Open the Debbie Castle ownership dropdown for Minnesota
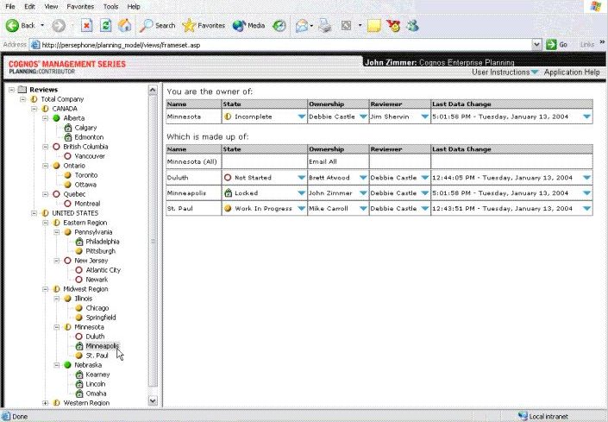608x422 pixels. click(363, 117)
